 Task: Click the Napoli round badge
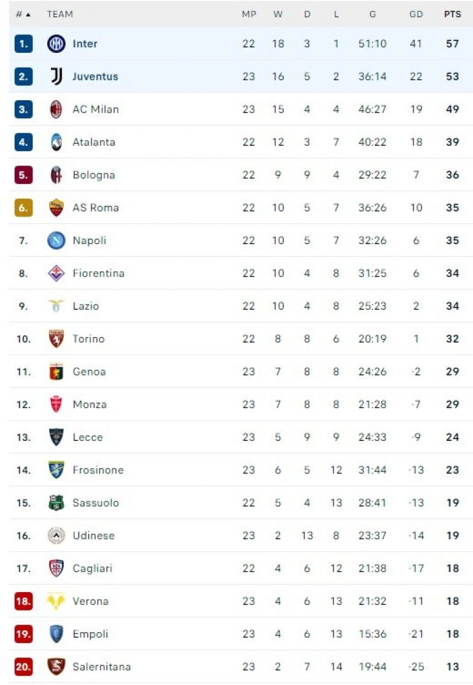pyautogui.click(x=56, y=240)
